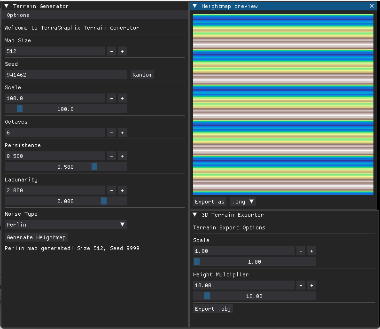380x329 pixels.
Task: Close the Heightmap preview window
Action: pyautogui.click(x=372, y=6)
